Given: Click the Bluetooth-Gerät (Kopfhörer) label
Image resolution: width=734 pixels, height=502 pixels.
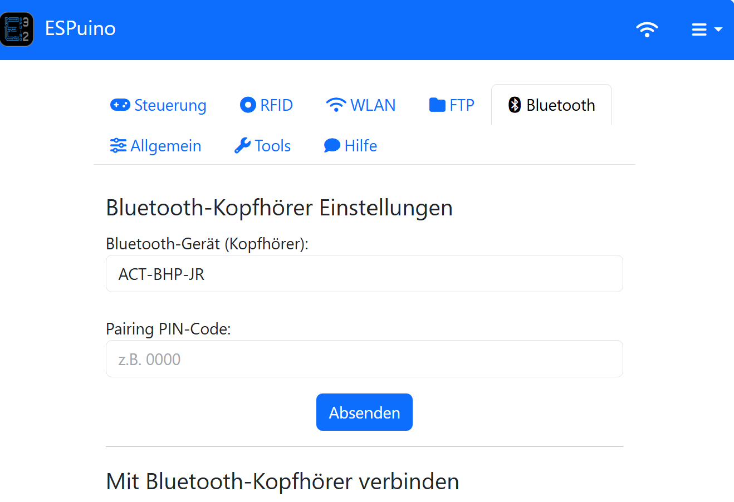Looking at the screenshot, I should point(207,244).
